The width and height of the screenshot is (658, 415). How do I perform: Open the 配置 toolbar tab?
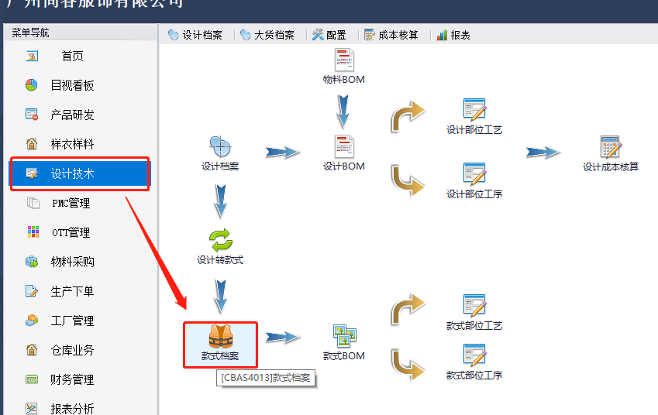pyautogui.click(x=329, y=35)
